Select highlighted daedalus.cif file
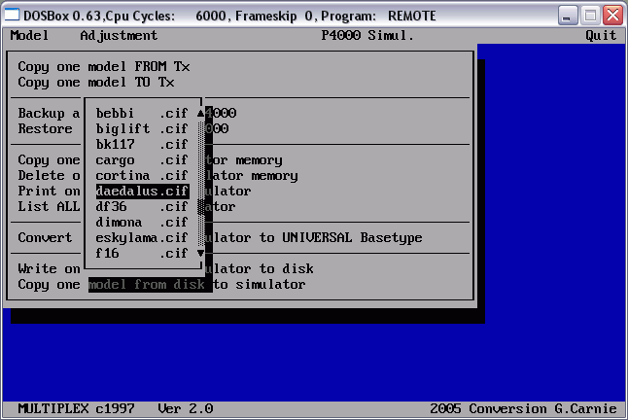Image resolution: width=628 pixels, height=420 pixels. 142,192
